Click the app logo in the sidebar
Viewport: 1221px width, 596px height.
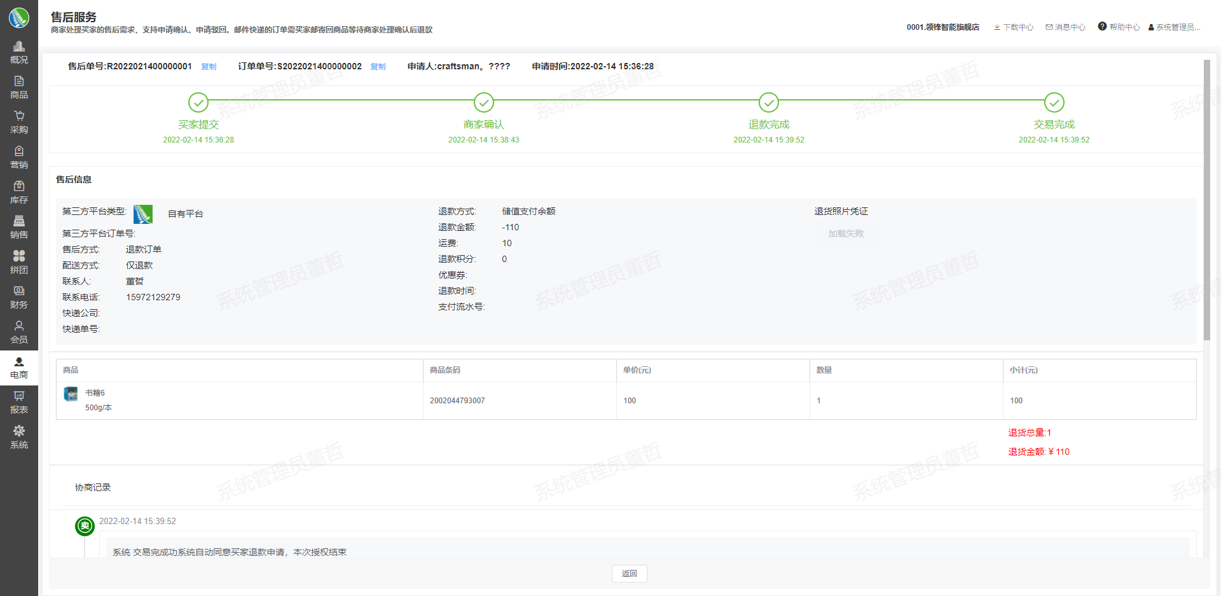pyautogui.click(x=19, y=17)
